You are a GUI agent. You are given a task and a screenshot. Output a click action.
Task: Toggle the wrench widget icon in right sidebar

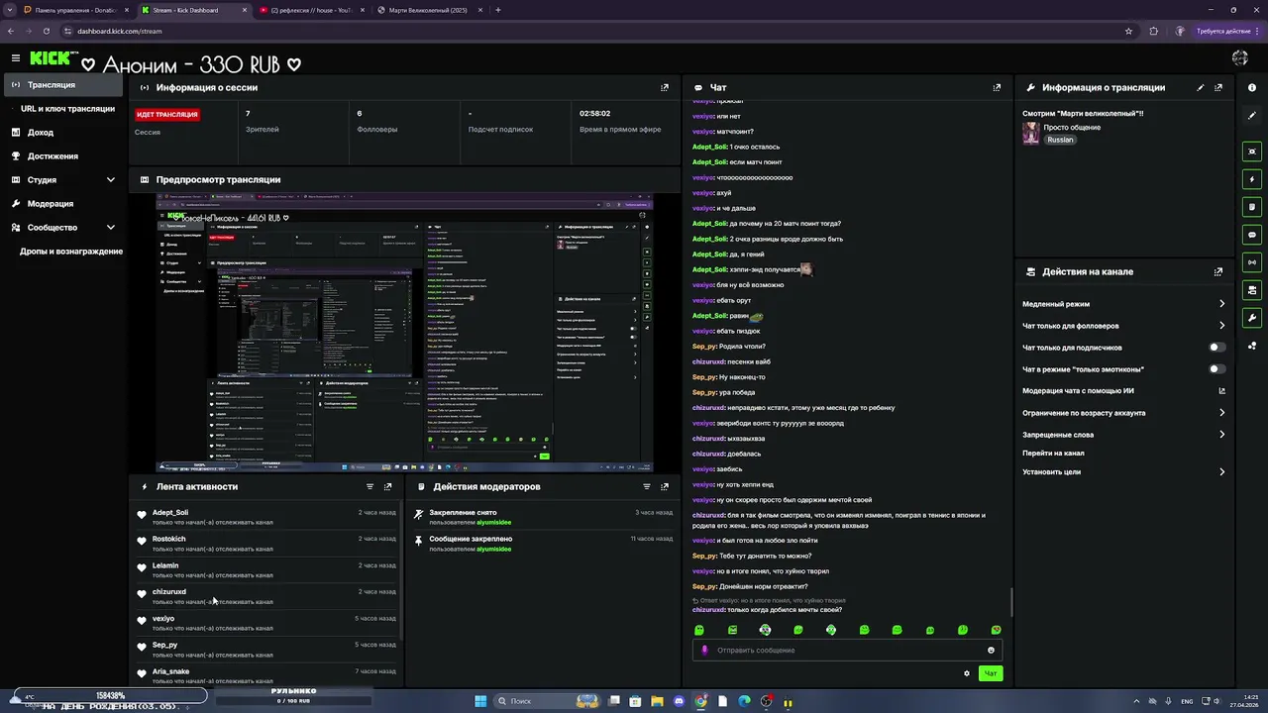pyautogui.click(x=1252, y=318)
